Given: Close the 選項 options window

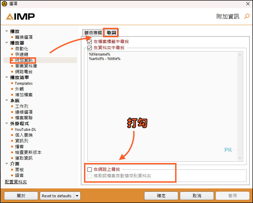Looking at the screenshot, I should [248, 4].
